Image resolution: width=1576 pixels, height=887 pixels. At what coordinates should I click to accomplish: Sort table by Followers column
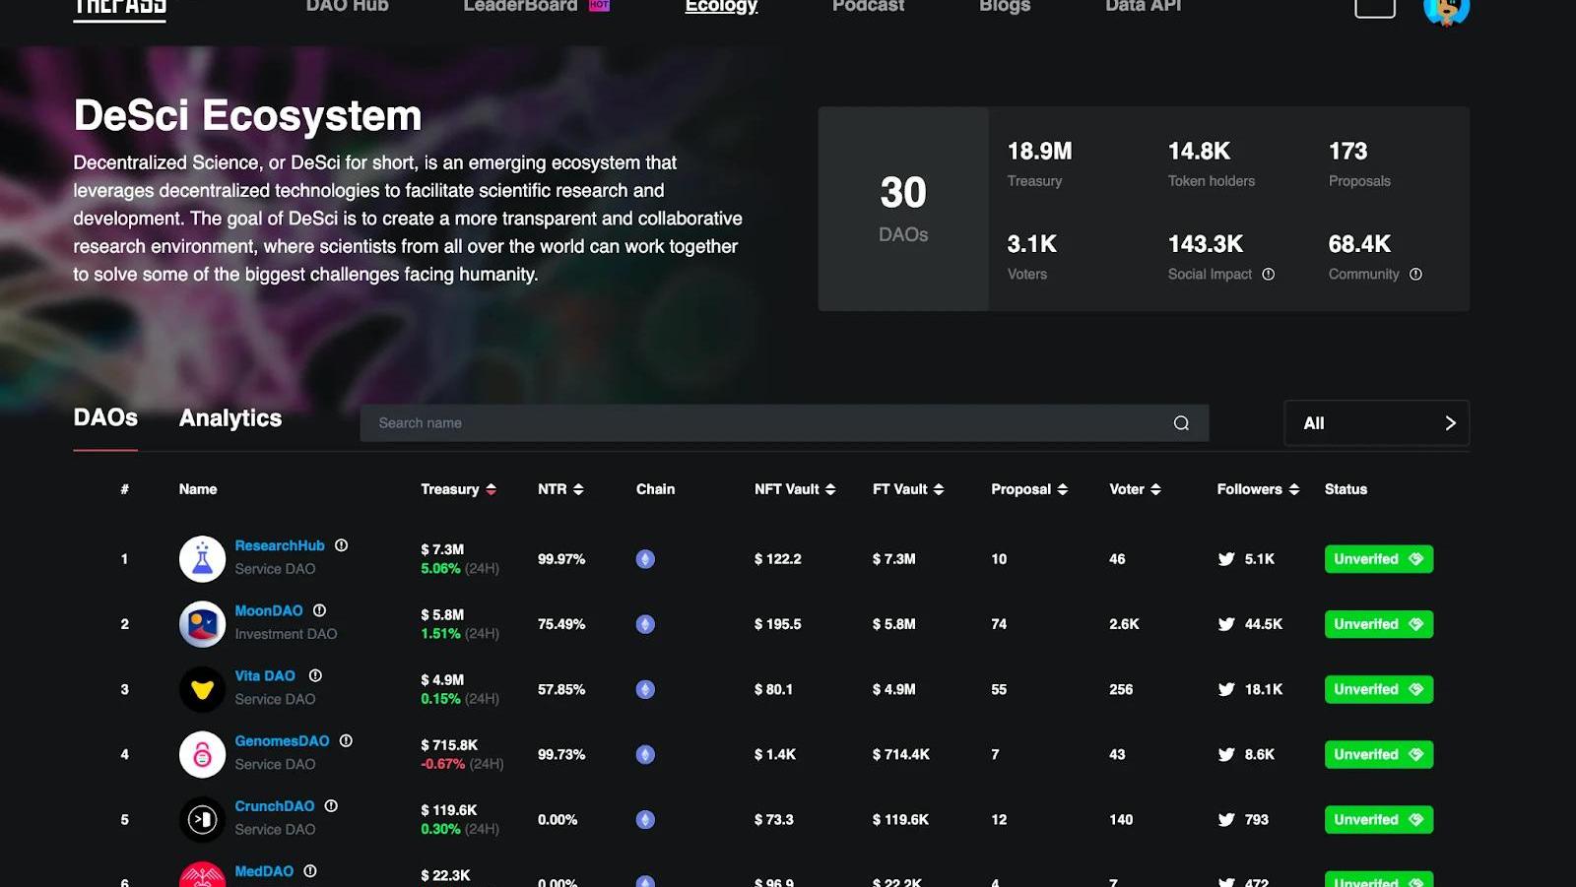point(1293,489)
